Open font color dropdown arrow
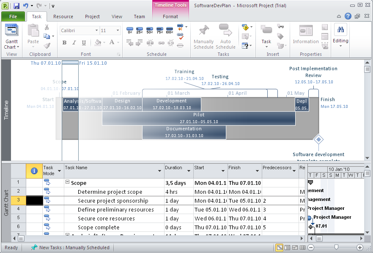Screen dimensions: 373x253 coord(118,43)
